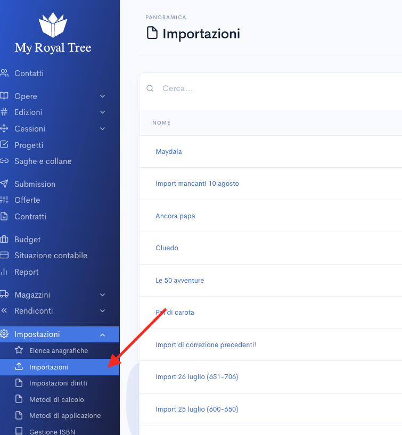This screenshot has height=435, width=402.
Task: Click the Metodi di applicazione file icon
Action: 19,415
